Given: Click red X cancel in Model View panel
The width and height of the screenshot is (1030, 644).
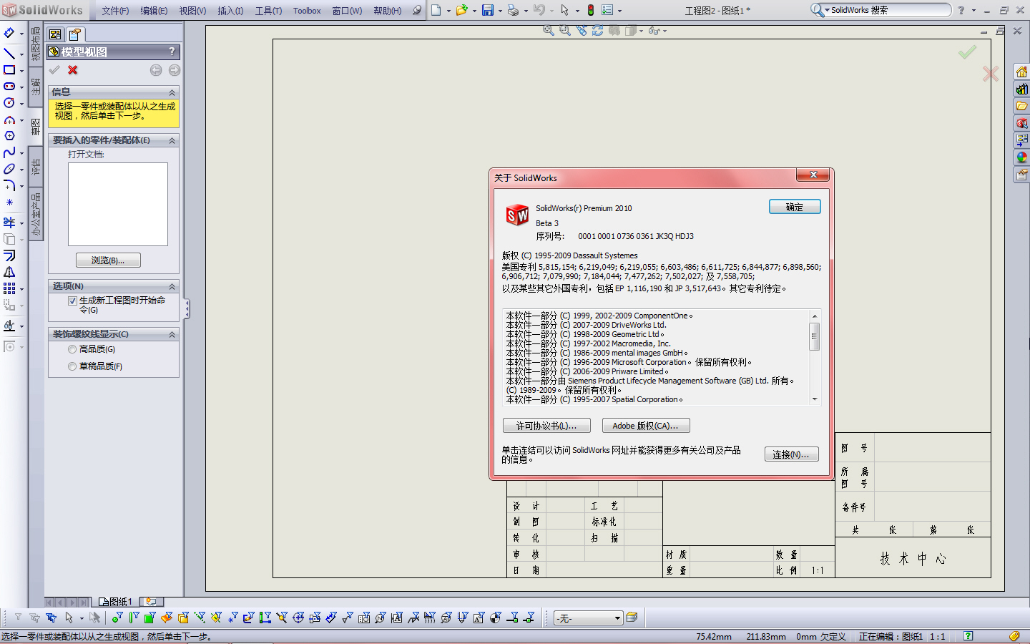Looking at the screenshot, I should (x=72, y=70).
